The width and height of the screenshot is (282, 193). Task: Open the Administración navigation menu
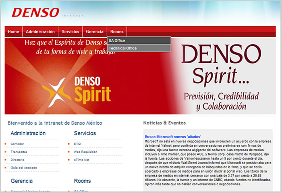(40, 32)
